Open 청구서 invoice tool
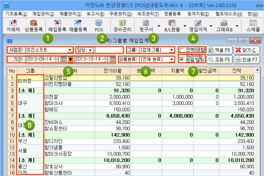 [x=146, y=26]
